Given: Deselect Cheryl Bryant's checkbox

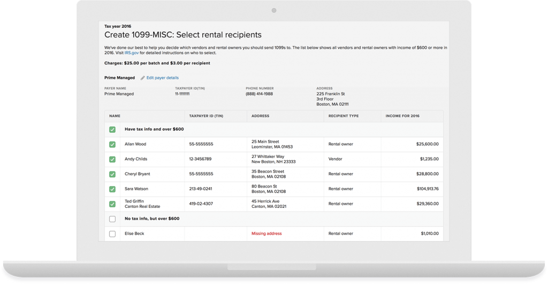Looking at the screenshot, I should click(x=112, y=174).
